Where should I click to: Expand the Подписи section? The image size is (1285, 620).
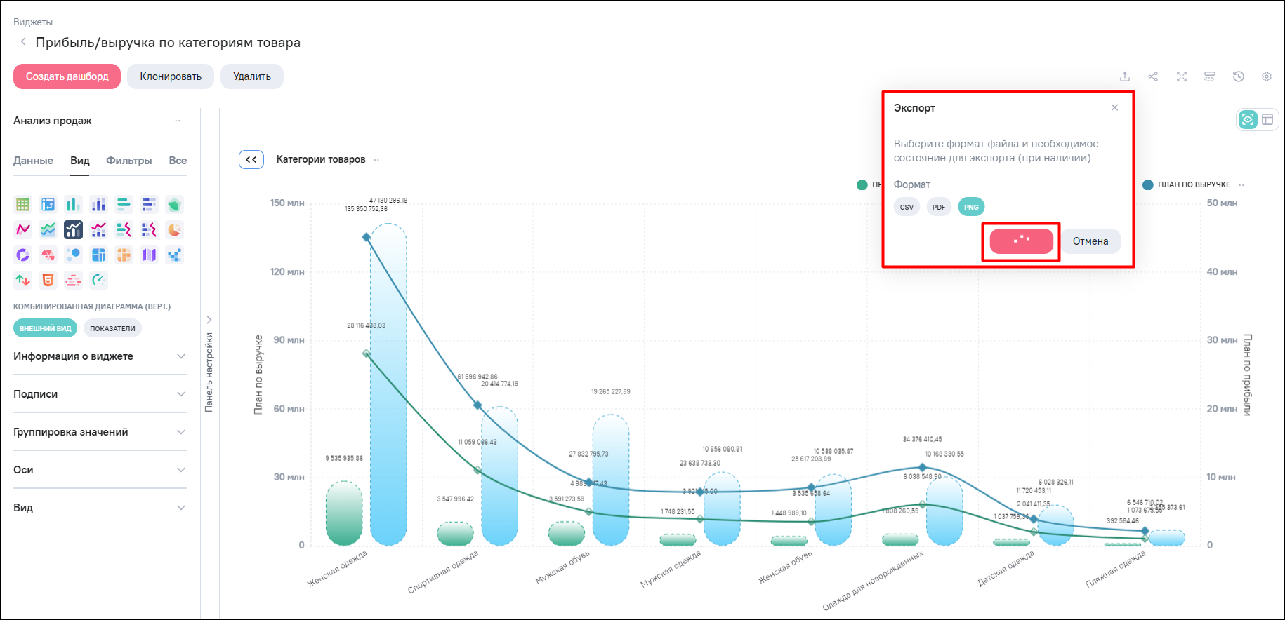100,394
